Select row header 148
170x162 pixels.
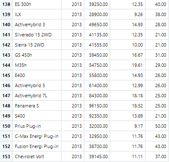(6, 106)
